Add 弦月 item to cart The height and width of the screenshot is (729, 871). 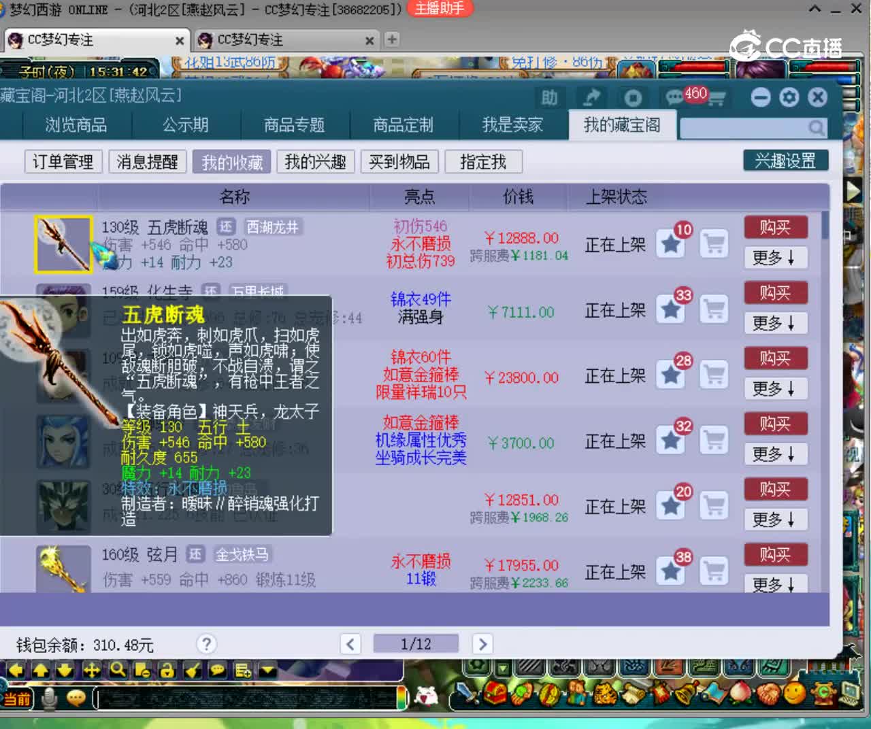pos(714,571)
